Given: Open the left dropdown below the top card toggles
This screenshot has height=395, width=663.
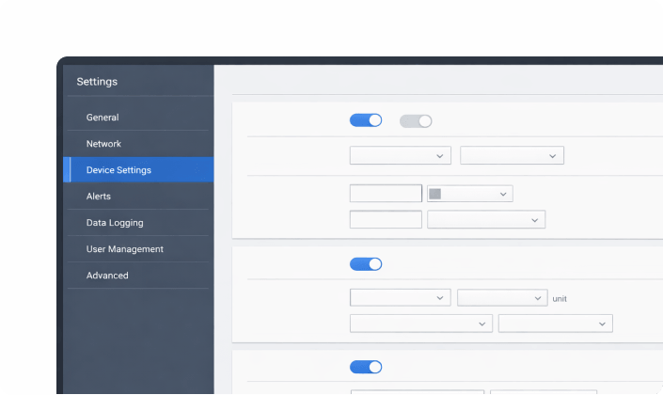Looking at the screenshot, I should [400, 155].
